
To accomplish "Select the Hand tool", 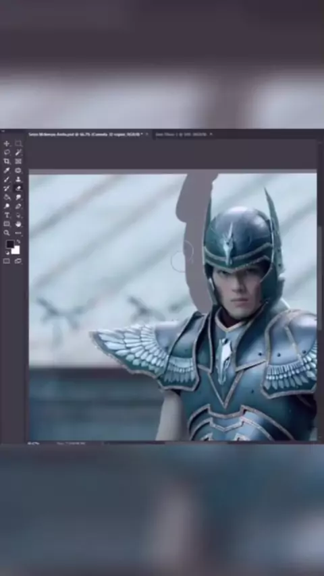I will pos(18,224).
